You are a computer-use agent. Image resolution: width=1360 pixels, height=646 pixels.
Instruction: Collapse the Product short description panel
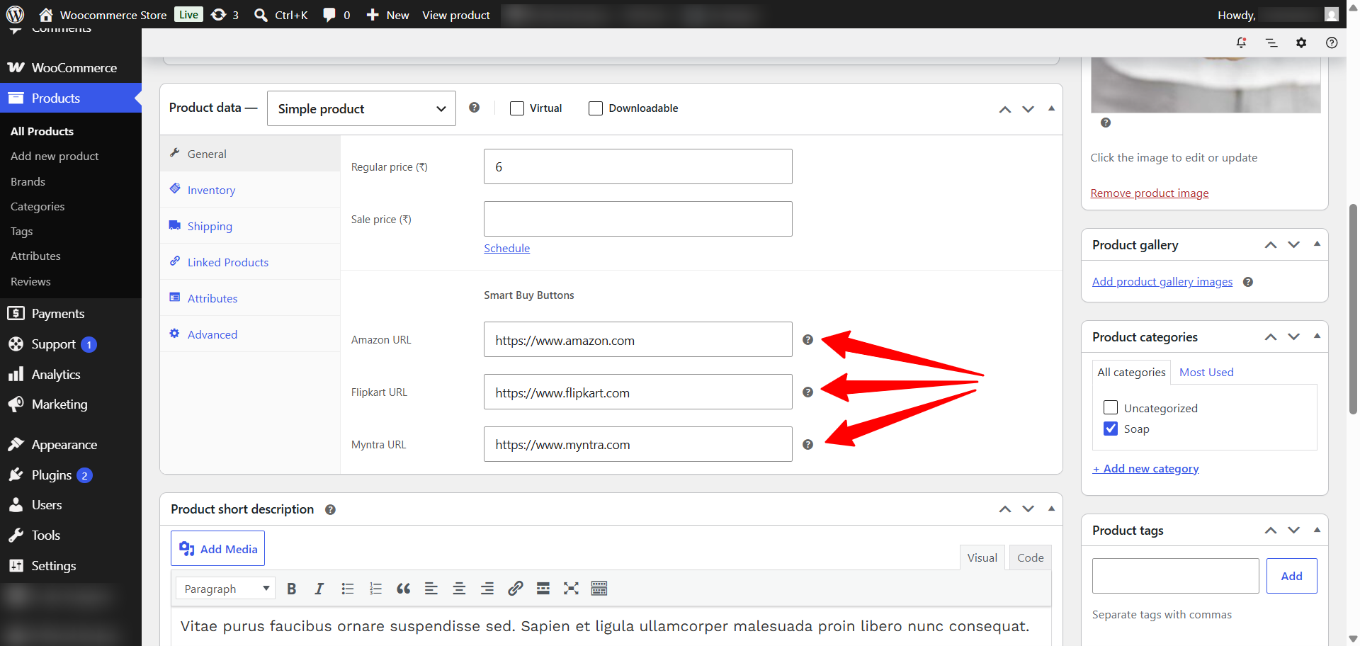pos(1051,509)
